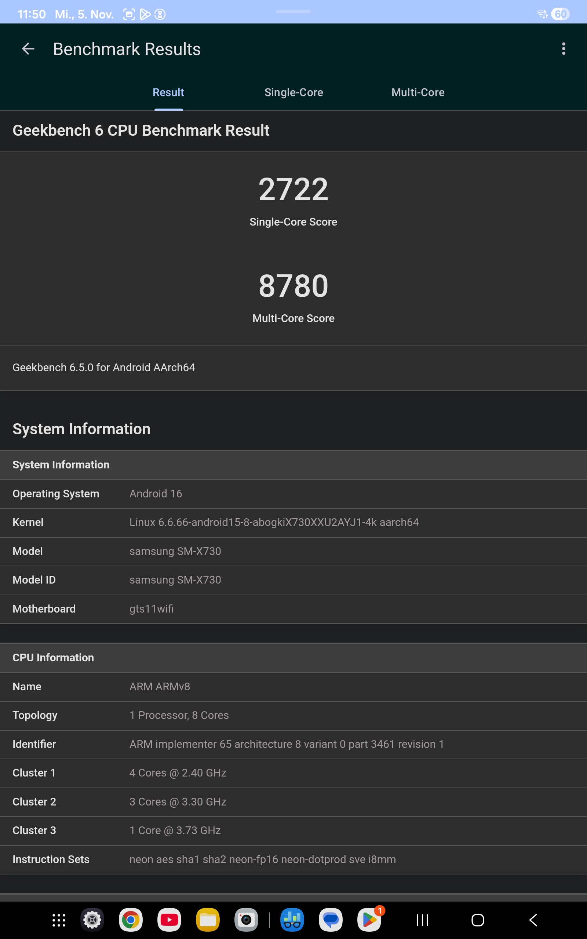This screenshot has height=939, width=587.
Task: Open My Files folder app
Action: tap(208, 920)
